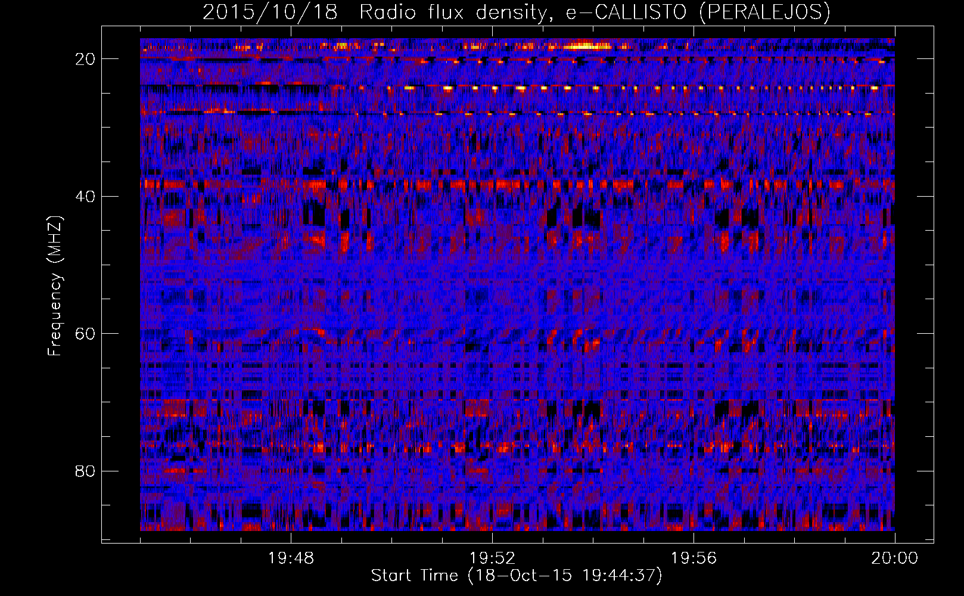Click the 40 frequency tick label
The height and width of the screenshot is (596, 964).
(86, 196)
